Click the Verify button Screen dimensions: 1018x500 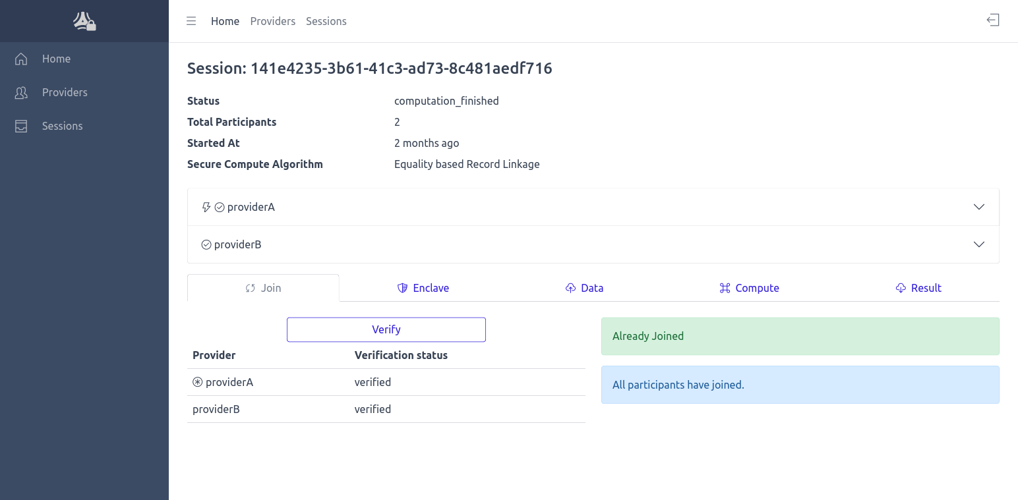[x=386, y=329]
